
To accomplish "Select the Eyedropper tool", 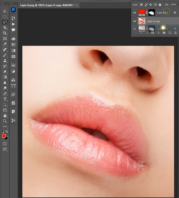I will [x=5, y=44].
